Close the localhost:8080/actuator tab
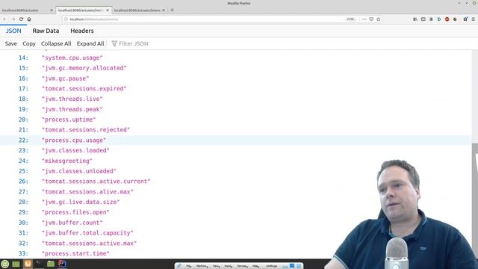Image resolution: width=478 pixels, height=269 pixels. point(52,10)
